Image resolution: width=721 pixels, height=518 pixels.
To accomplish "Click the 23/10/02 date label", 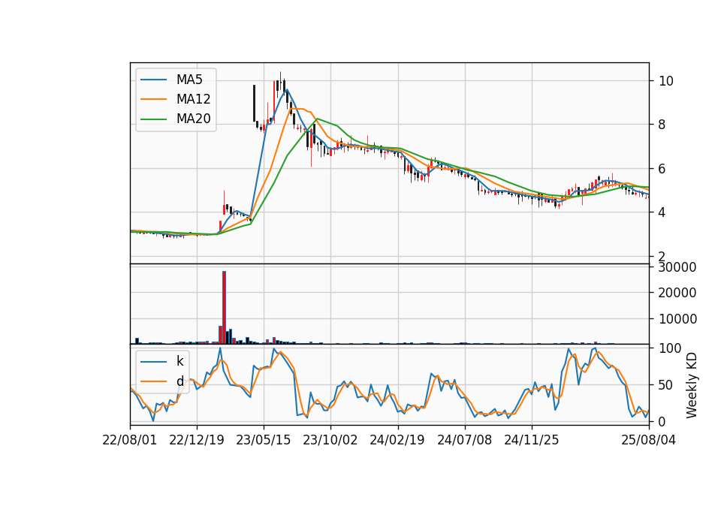I will point(330,440).
